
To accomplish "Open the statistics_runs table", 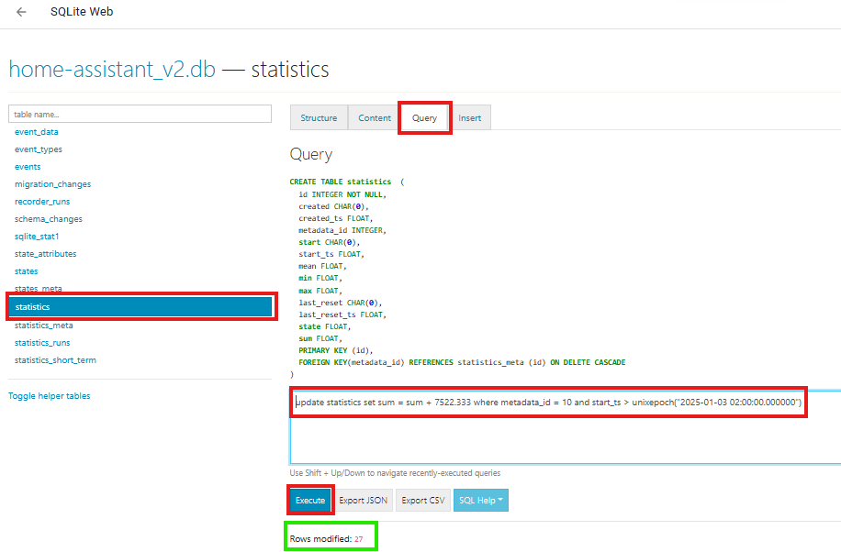I will click(x=42, y=343).
